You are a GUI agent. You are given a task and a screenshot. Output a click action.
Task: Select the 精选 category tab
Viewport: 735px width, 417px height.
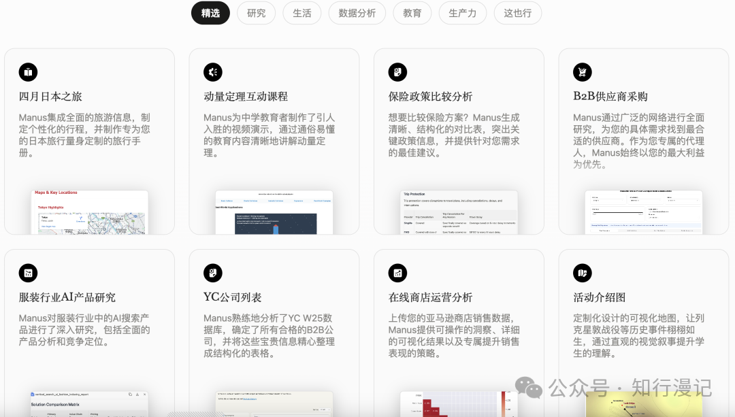click(210, 13)
